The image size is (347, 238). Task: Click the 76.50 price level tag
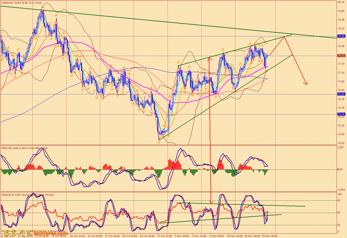pos(341,94)
